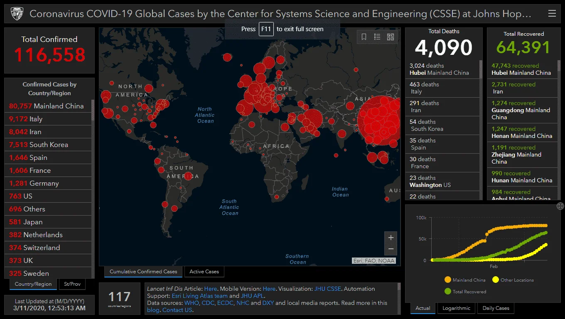Click the 2,731 recovered Iran entry

pos(522,88)
